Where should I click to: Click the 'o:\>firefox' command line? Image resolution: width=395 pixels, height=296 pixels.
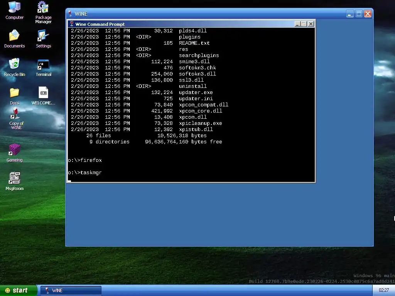click(x=85, y=160)
